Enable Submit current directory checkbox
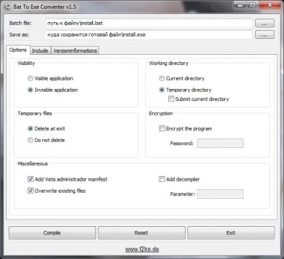Screen dimensions: 284x259 (171, 99)
